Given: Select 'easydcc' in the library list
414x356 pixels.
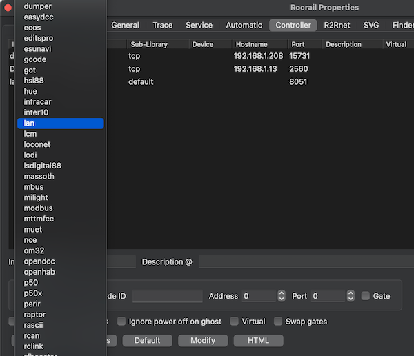Looking at the screenshot, I should coord(61,17).
